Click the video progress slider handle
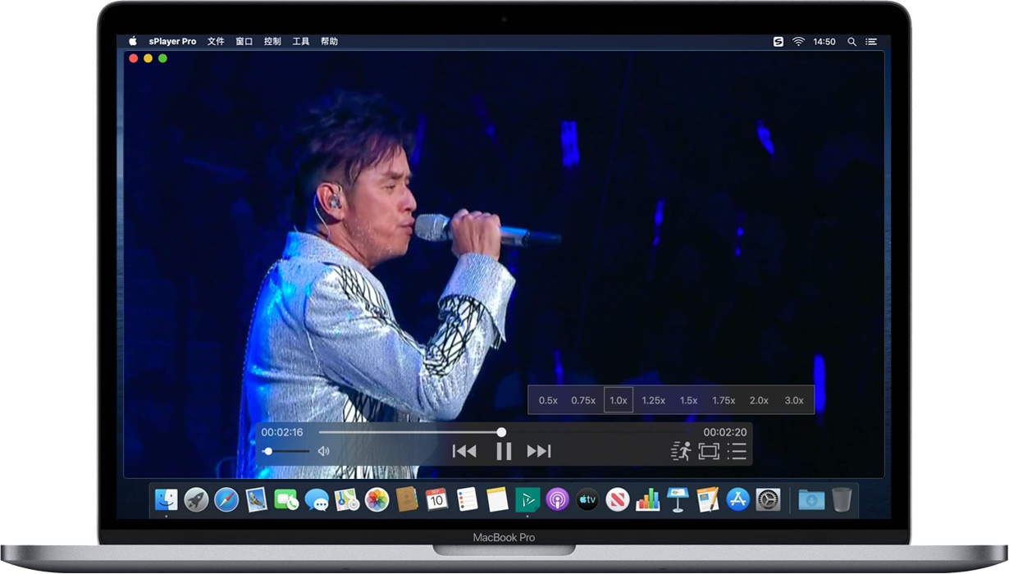Viewport: 1009px width, 574px height. (501, 432)
